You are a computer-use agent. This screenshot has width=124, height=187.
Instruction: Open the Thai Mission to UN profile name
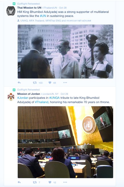[x=29, y=8]
